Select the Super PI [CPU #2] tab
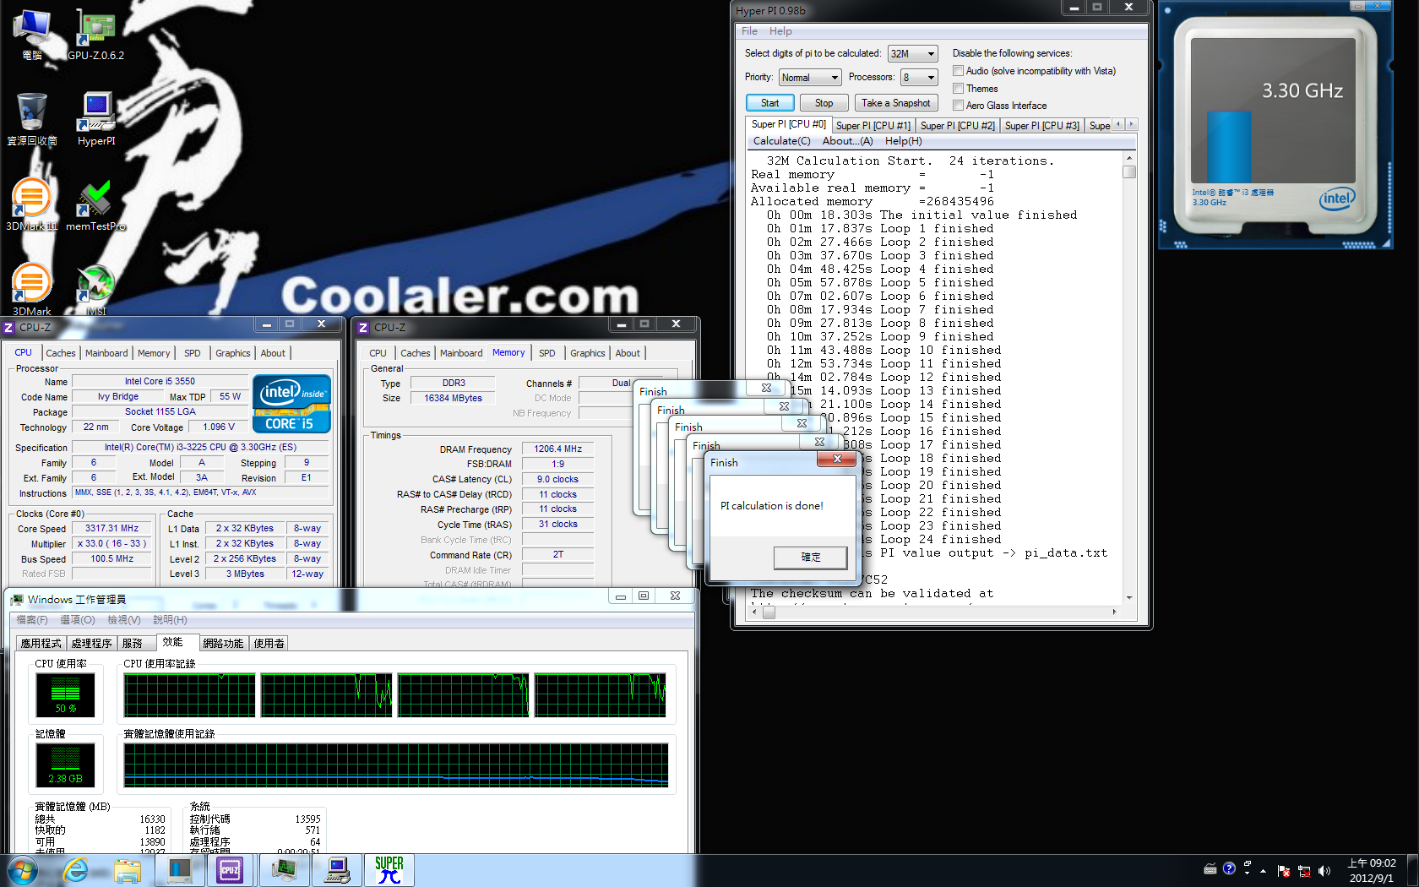 pyautogui.click(x=958, y=126)
